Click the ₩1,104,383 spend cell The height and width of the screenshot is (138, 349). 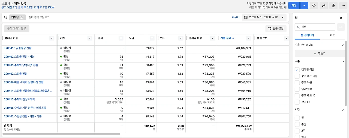pos(243,48)
